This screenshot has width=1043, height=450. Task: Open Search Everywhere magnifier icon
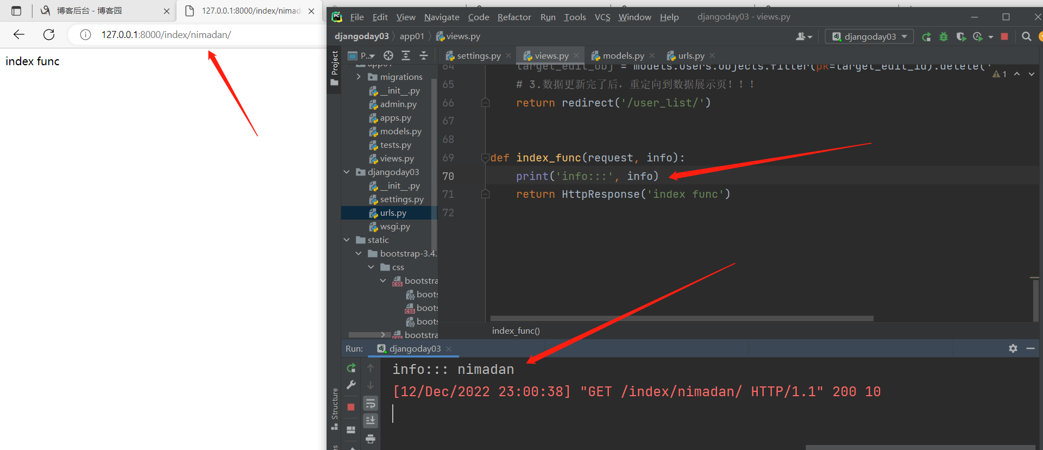click(1026, 36)
